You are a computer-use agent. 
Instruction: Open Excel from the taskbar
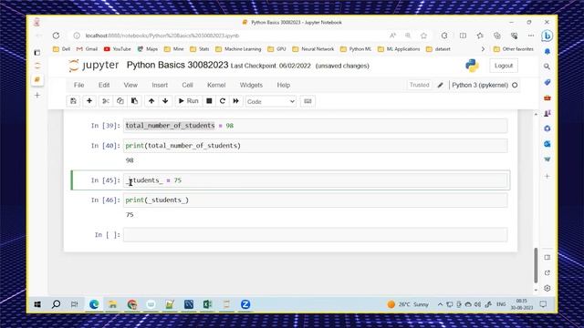pos(207,304)
